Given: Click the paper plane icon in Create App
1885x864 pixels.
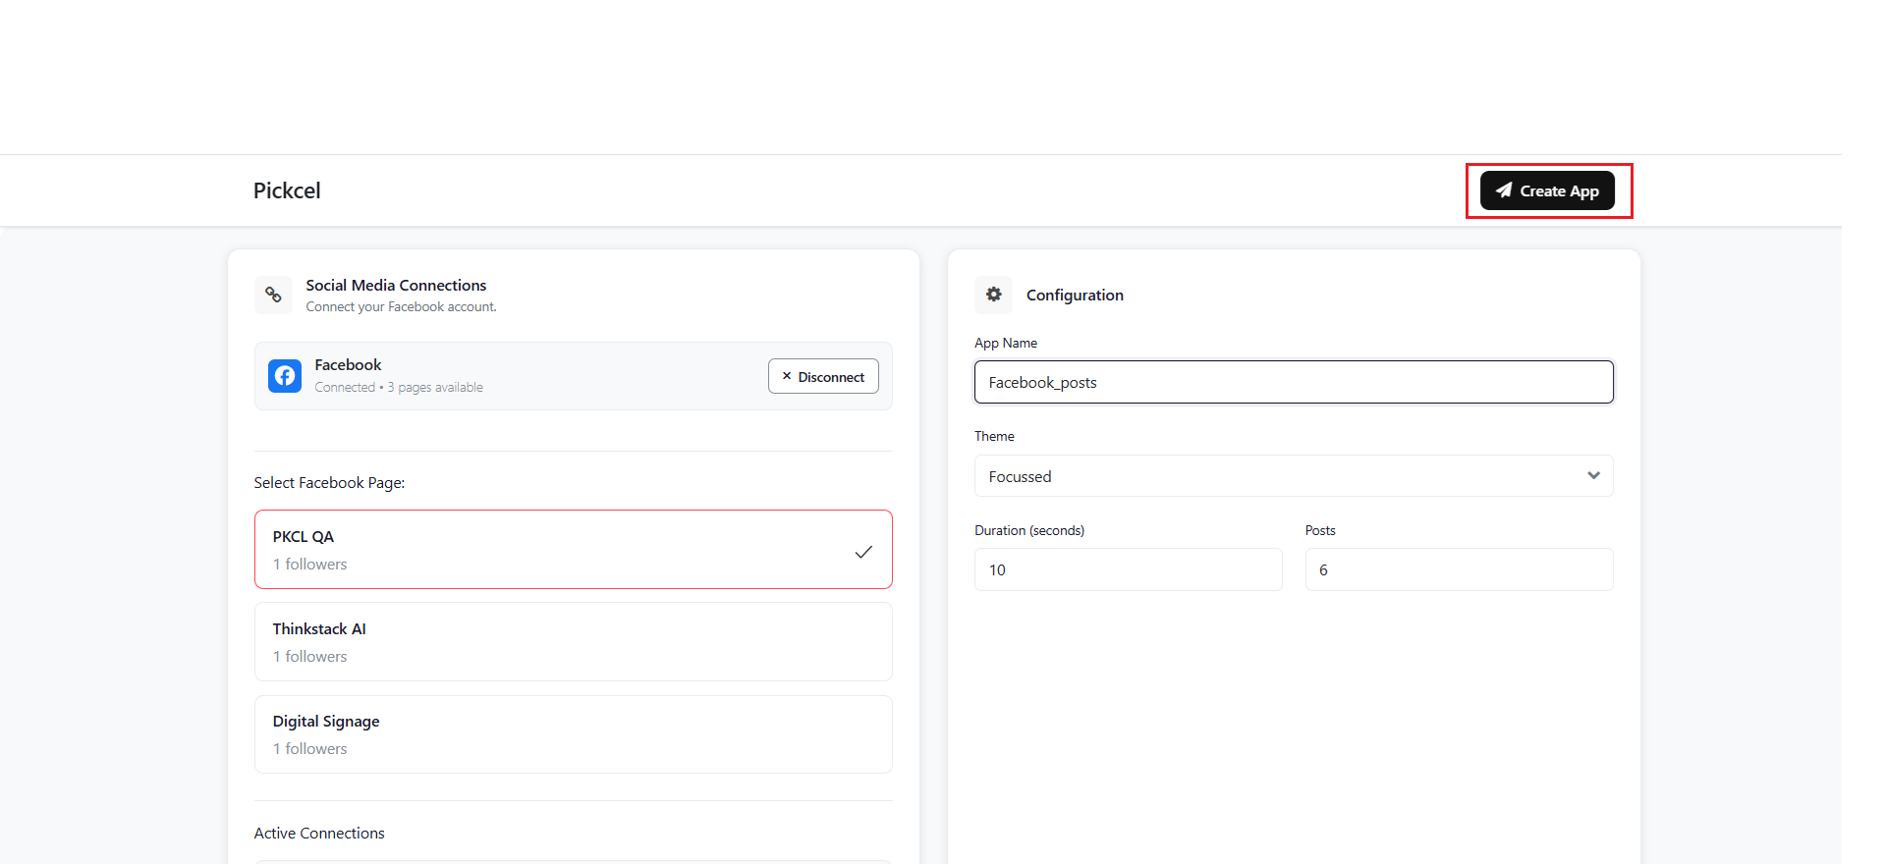Looking at the screenshot, I should pyautogui.click(x=1503, y=190).
